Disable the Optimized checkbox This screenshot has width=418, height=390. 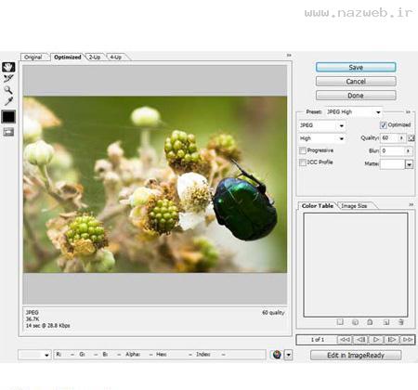coord(384,125)
